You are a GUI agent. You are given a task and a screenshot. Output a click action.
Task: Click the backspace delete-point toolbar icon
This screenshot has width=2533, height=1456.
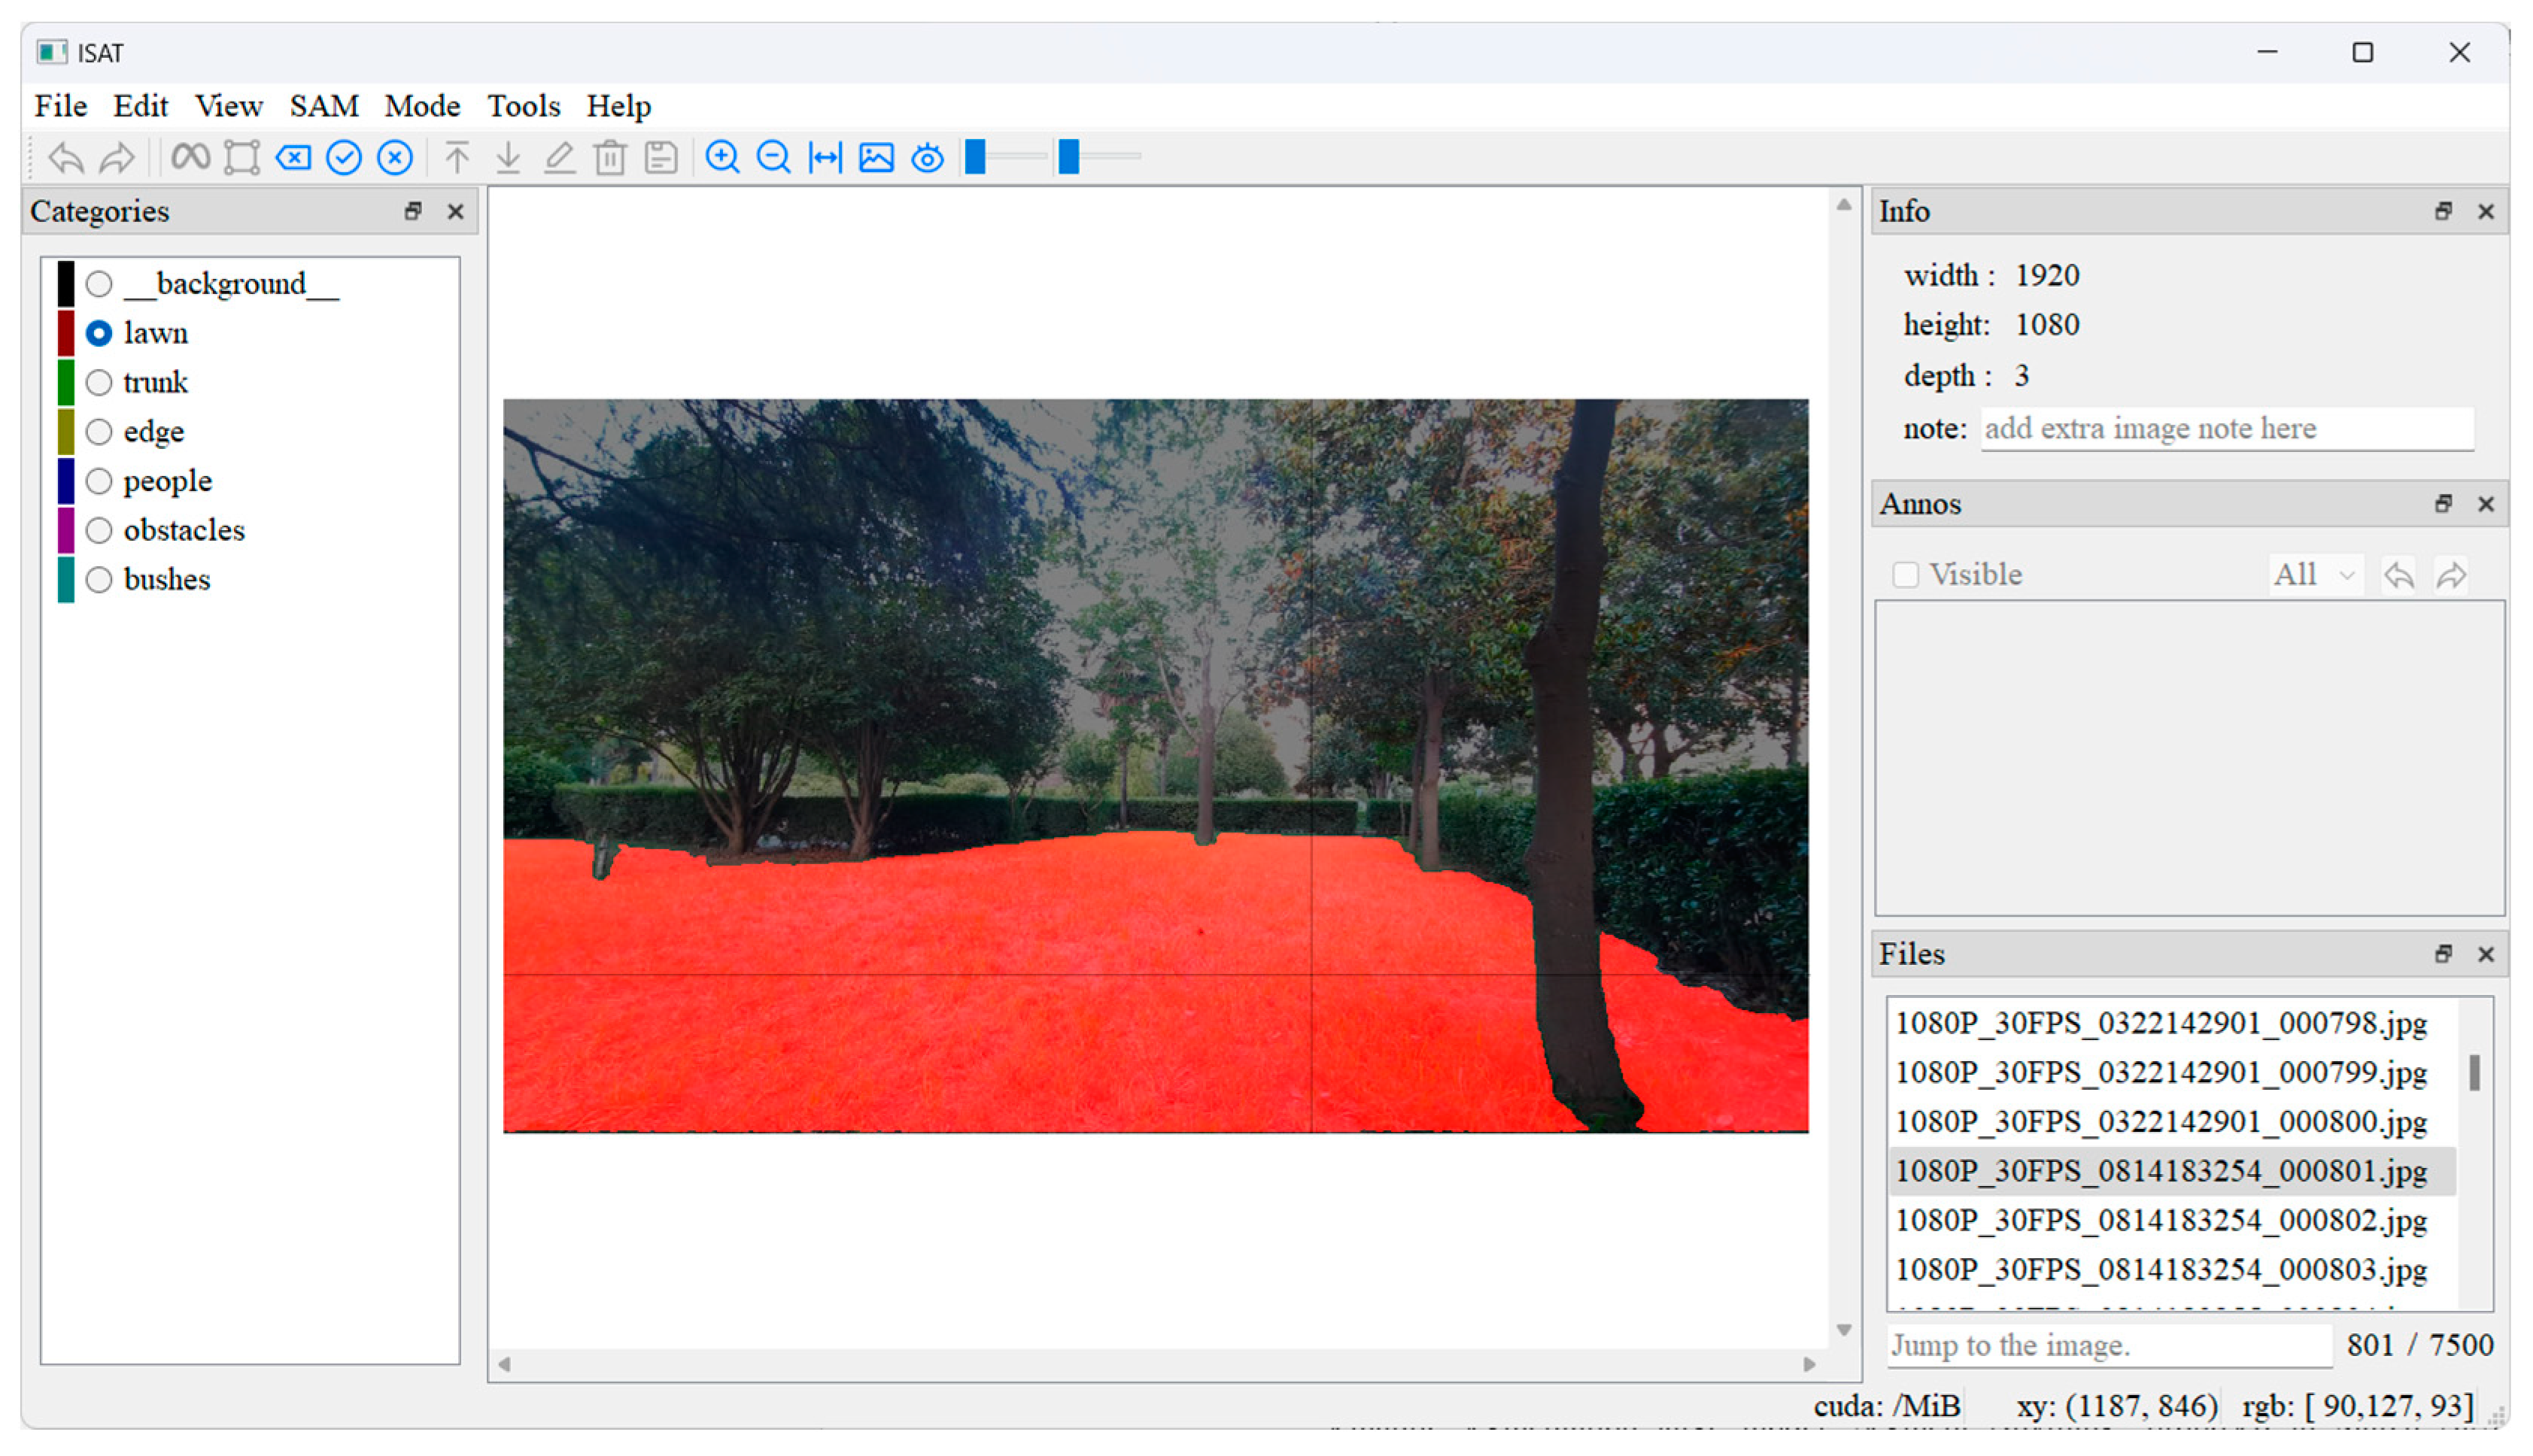293,157
